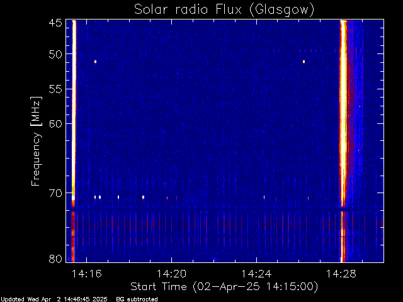Click the 14:24 time tick label
403x302 pixels.
tap(256, 274)
